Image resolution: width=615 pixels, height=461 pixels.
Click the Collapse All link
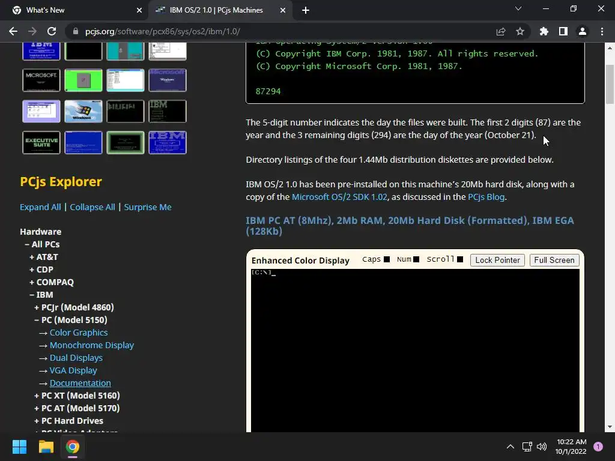coord(92,207)
